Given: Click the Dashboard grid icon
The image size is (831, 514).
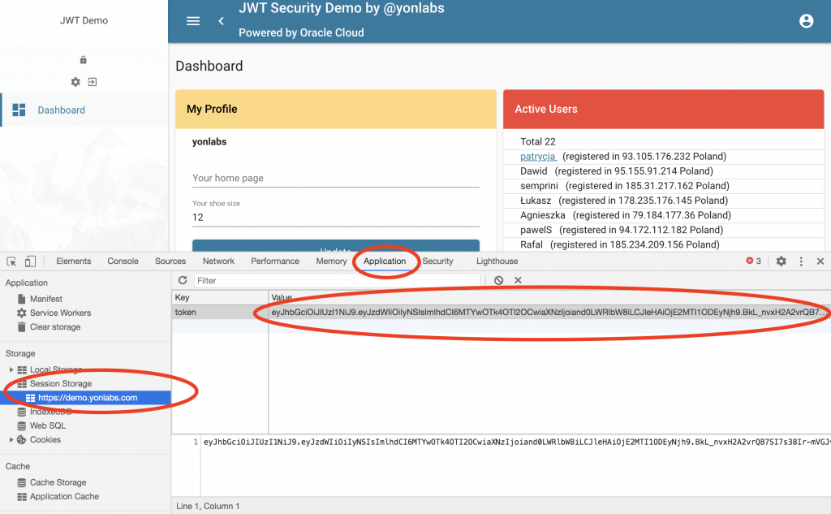Looking at the screenshot, I should tap(19, 110).
